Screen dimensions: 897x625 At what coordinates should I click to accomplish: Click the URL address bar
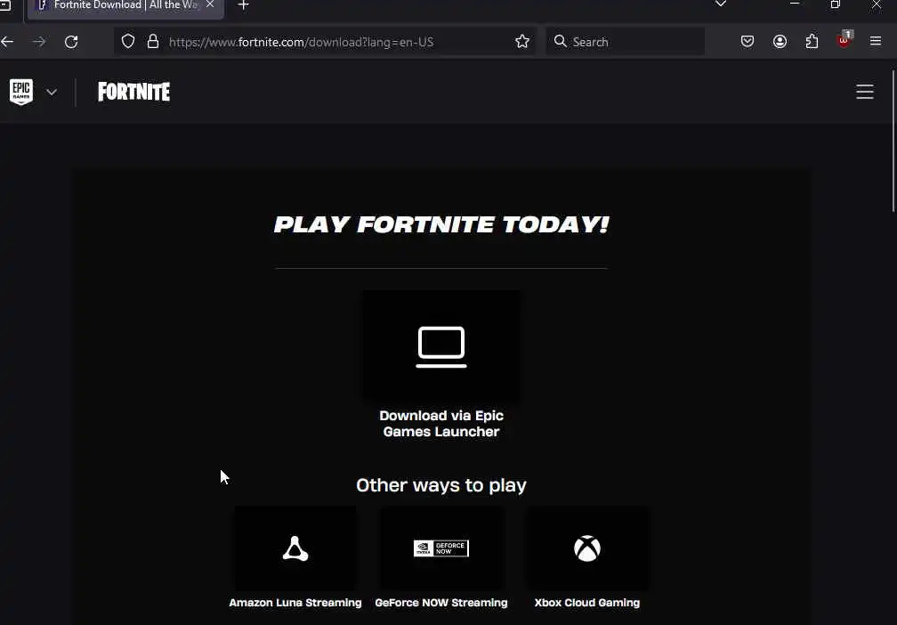[325, 41]
